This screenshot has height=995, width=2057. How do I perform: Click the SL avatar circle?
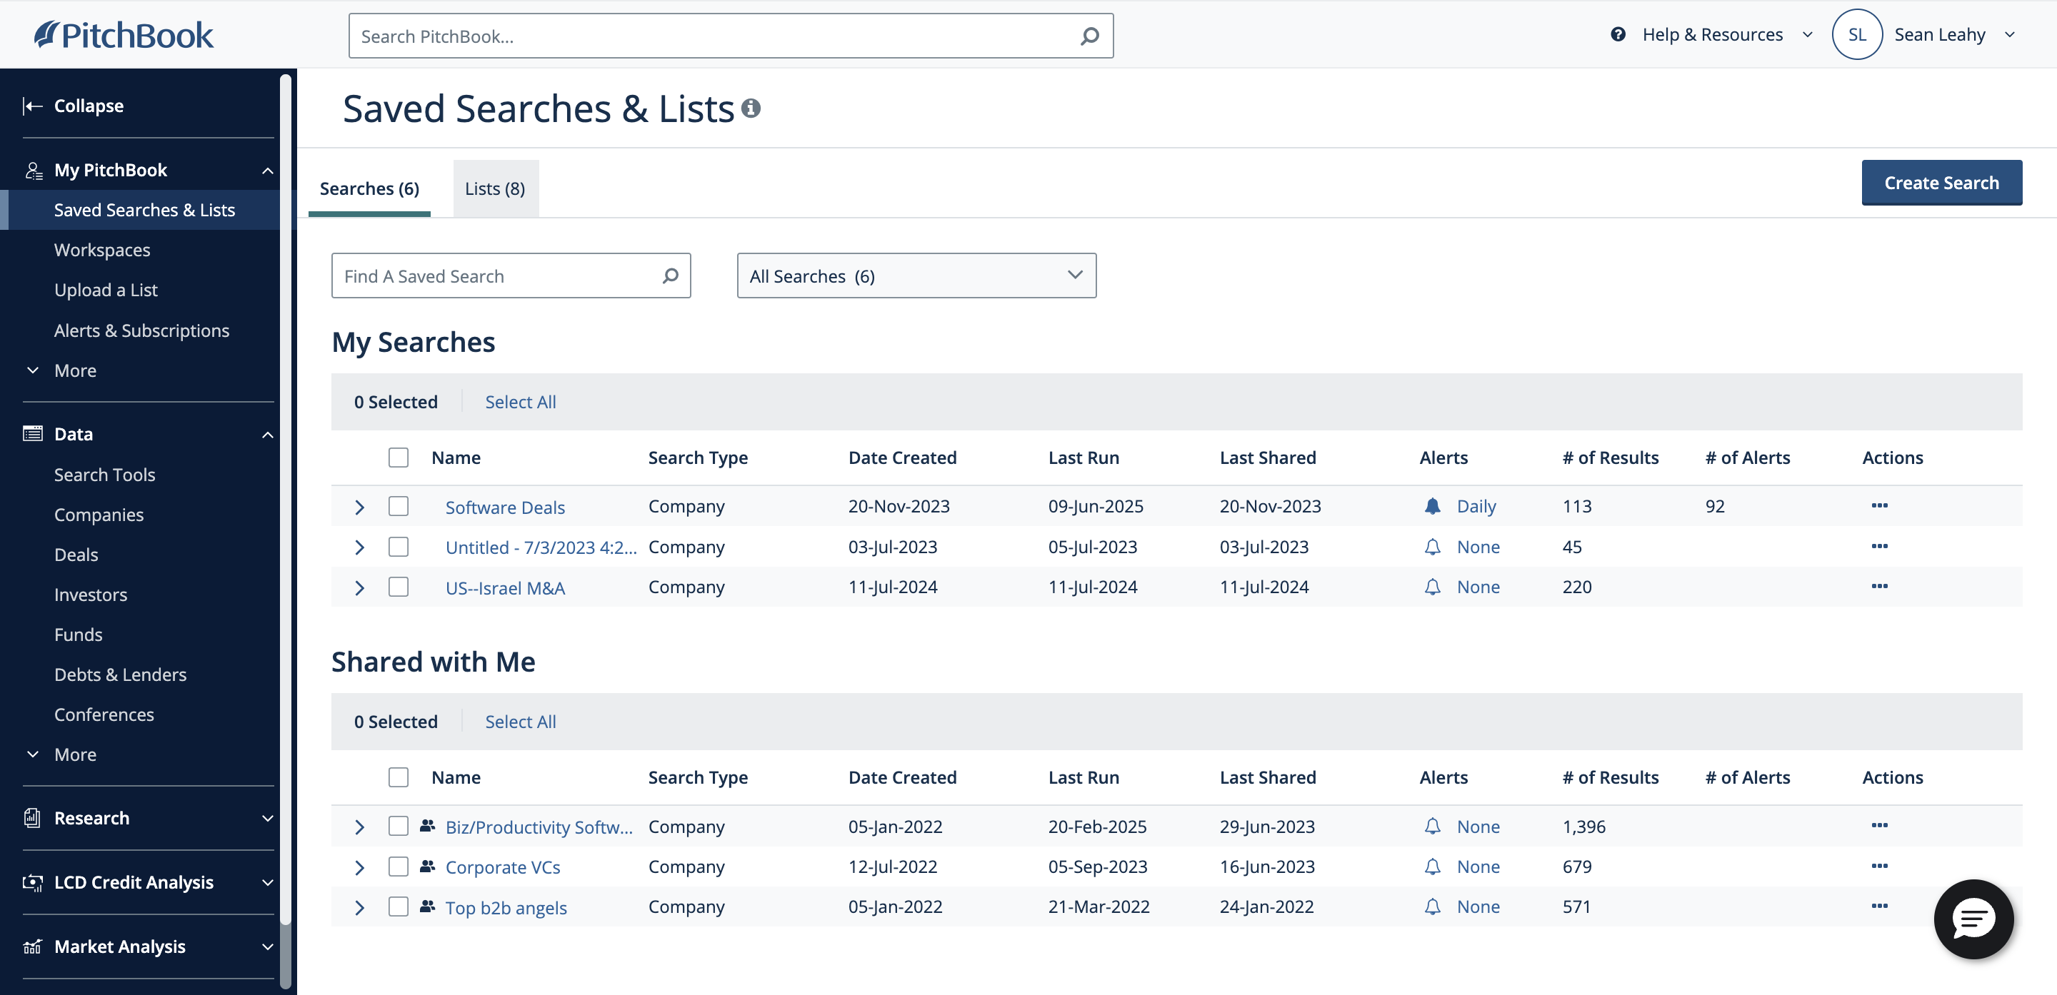point(1857,34)
